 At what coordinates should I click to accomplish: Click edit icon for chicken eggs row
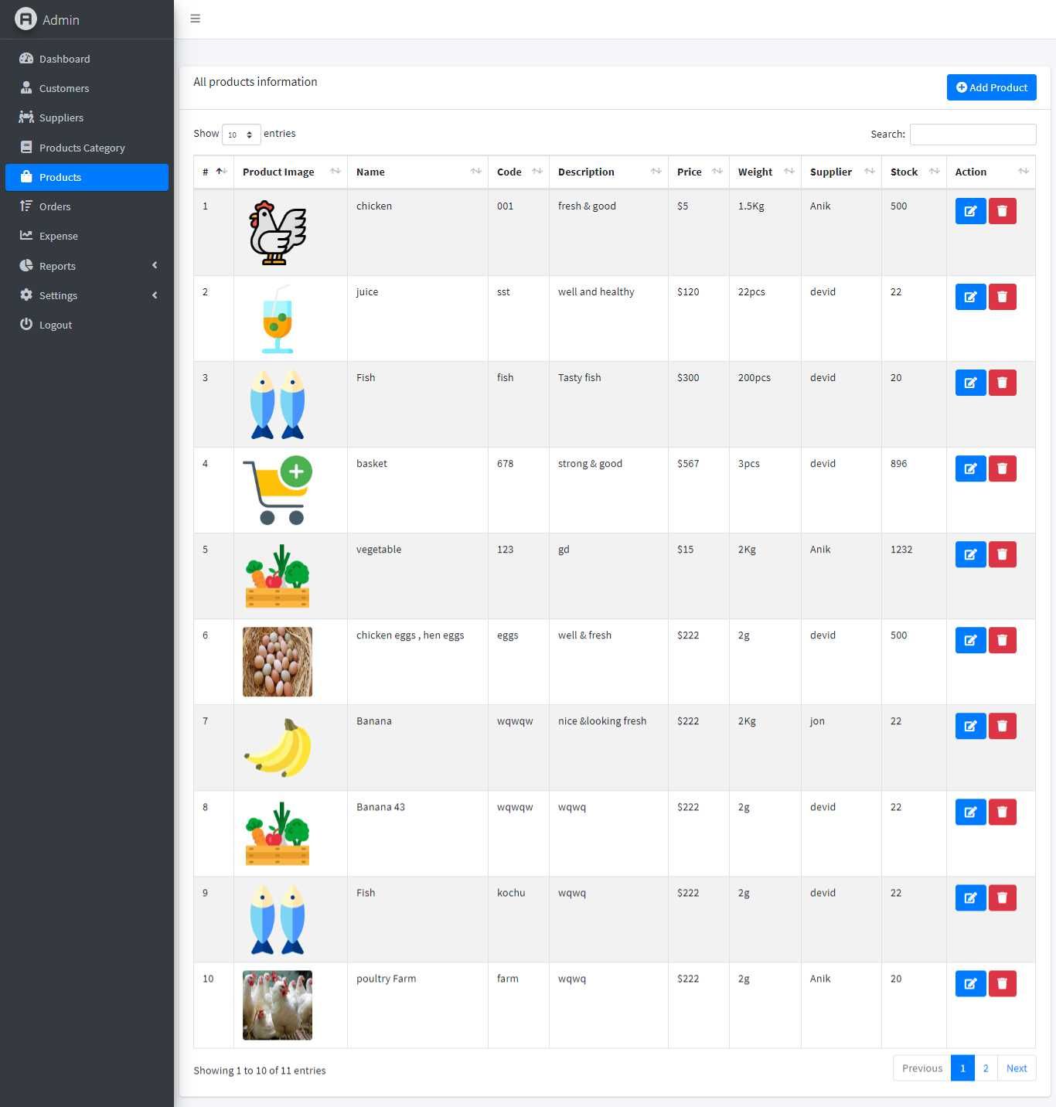click(x=970, y=640)
